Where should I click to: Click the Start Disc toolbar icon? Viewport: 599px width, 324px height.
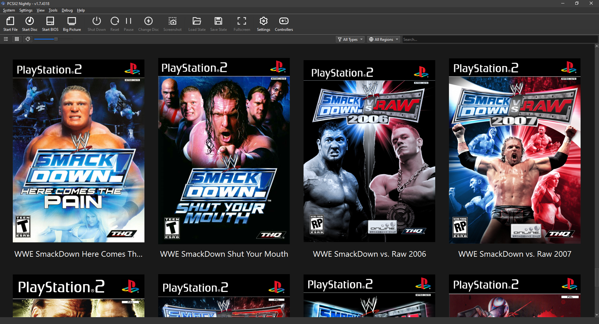coord(30,24)
